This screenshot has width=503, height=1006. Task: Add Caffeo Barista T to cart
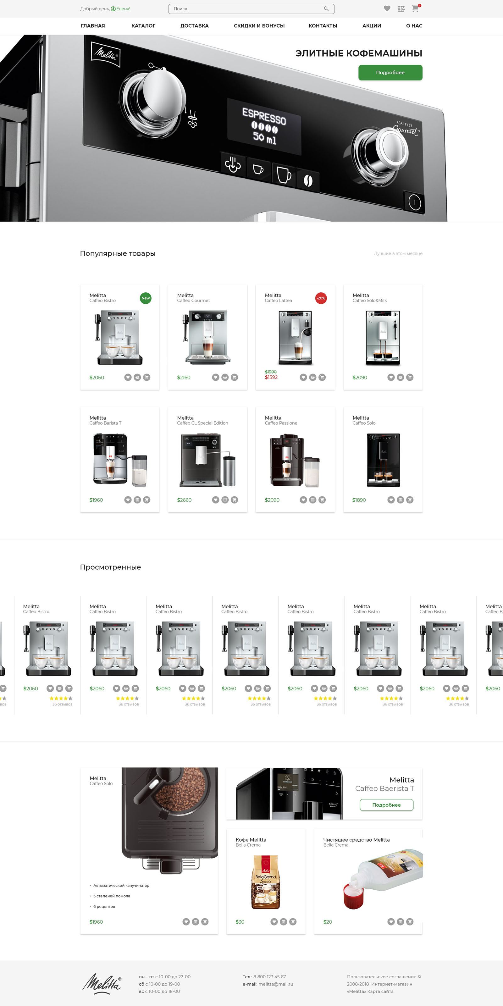[x=146, y=500]
